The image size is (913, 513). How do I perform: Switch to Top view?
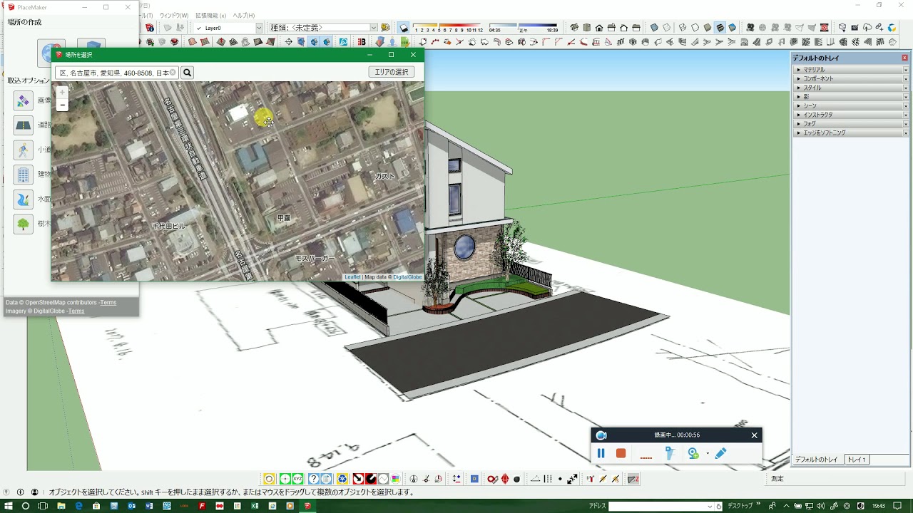point(587,28)
